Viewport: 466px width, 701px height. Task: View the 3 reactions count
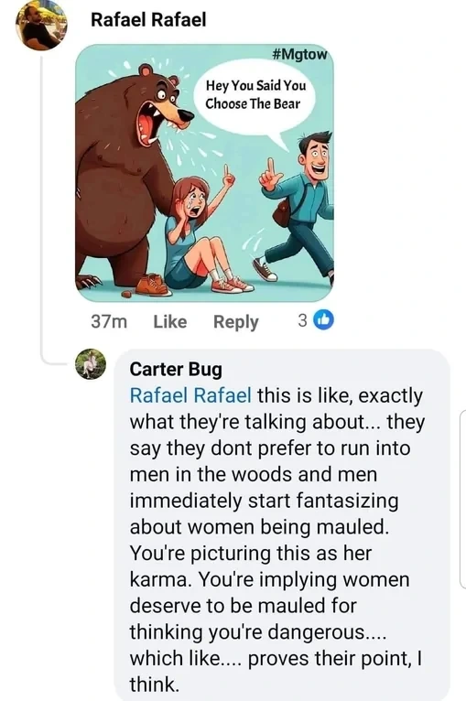pyautogui.click(x=303, y=320)
